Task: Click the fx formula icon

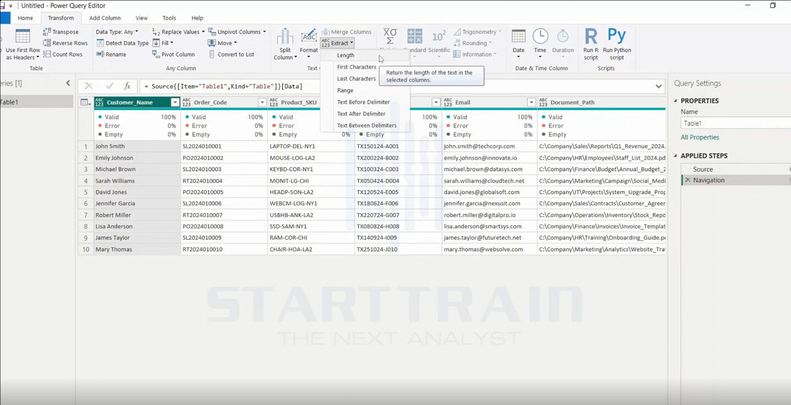Action: click(127, 86)
